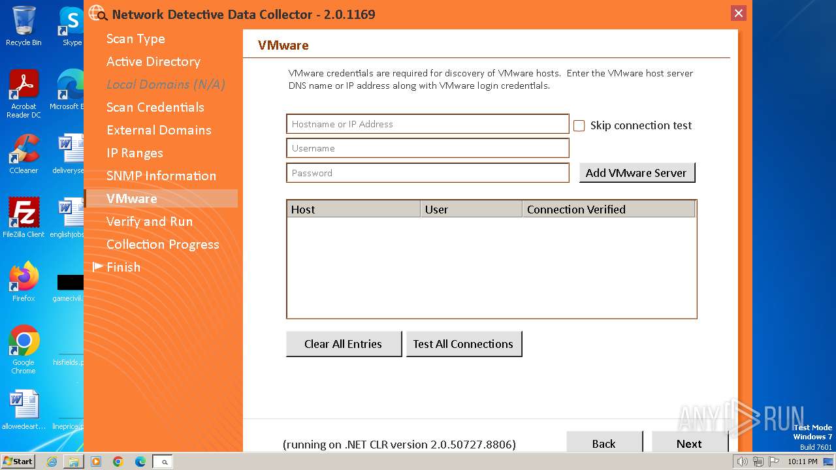The height and width of the screenshot is (470, 836).
Task: Select the VMware step in sidebar
Action: tap(161, 198)
